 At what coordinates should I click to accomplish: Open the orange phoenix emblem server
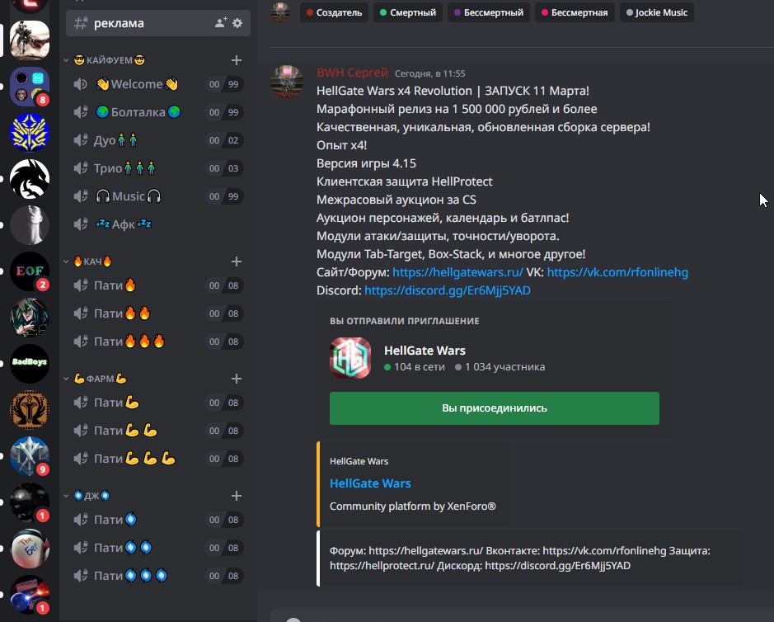[30, 410]
